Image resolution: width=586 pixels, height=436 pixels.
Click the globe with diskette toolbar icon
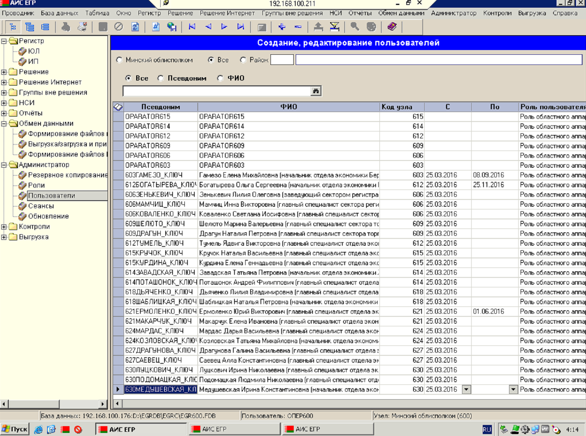coord(172,27)
